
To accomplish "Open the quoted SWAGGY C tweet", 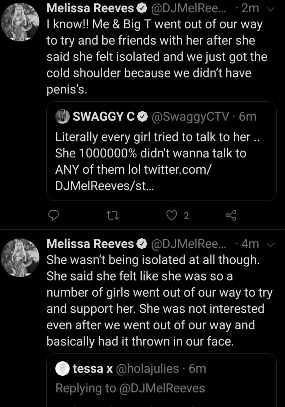I will pyautogui.click(x=161, y=151).
